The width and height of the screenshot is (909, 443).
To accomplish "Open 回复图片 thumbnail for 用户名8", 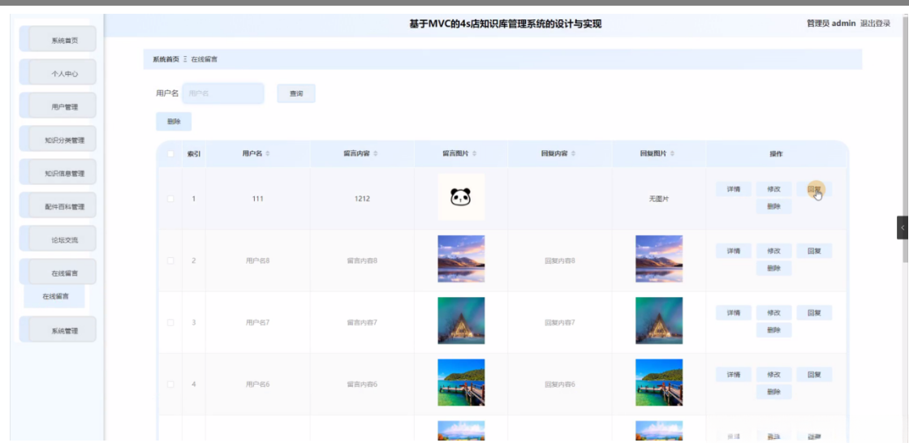I will 659,259.
